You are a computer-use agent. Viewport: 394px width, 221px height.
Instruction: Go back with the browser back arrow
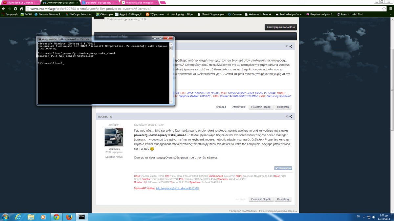(4, 9)
